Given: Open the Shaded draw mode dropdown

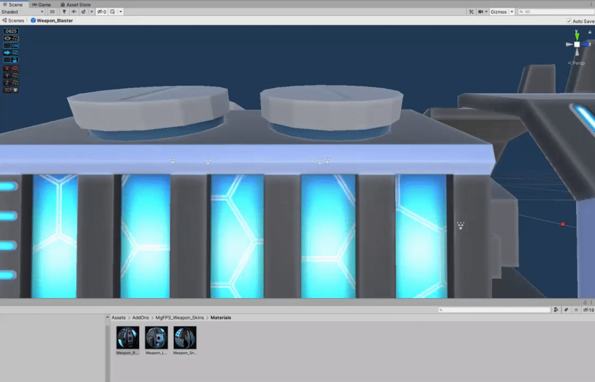Looking at the screenshot, I should pos(23,12).
